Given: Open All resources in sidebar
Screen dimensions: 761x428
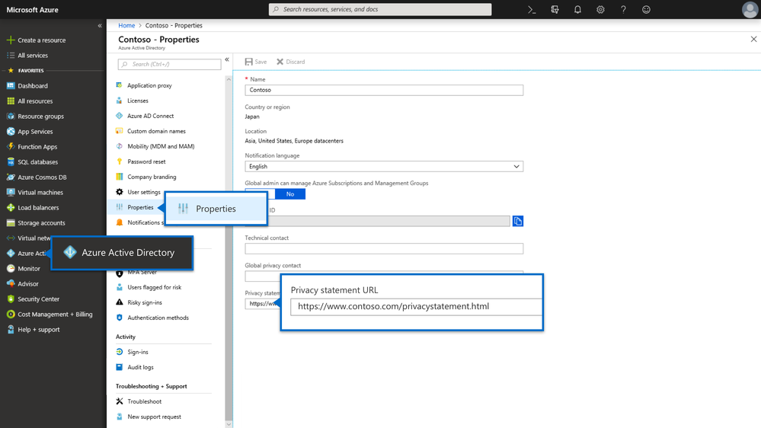Looking at the screenshot, I should (30, 101).
